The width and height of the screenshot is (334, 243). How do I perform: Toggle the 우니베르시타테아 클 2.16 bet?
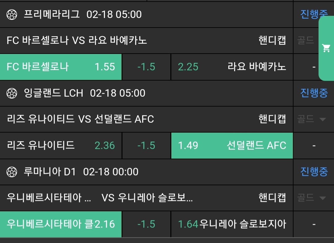[x=61, y=224]
